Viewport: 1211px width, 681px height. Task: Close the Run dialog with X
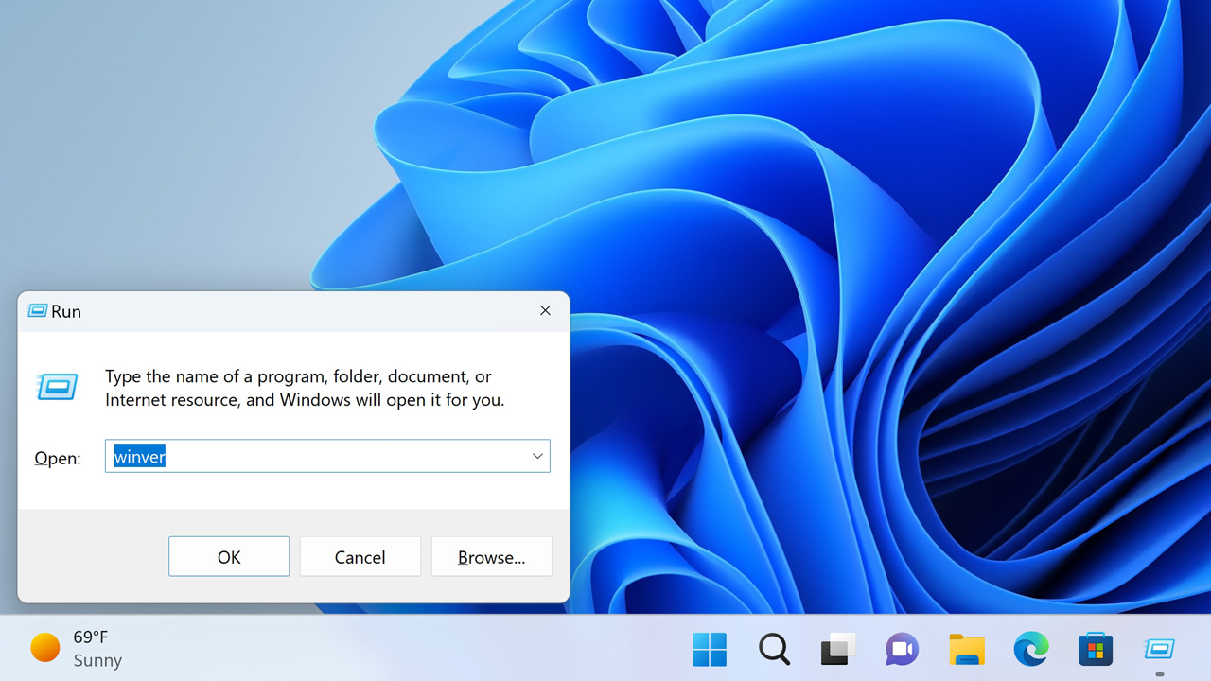[545, 311]
